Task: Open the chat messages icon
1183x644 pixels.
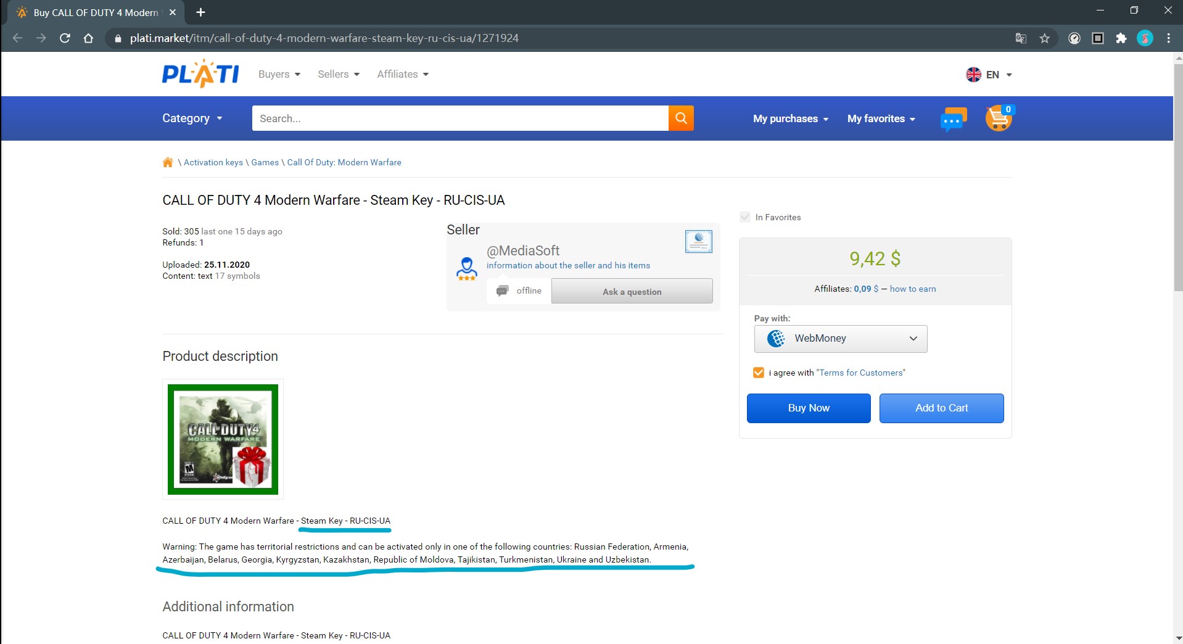Action: 954,119
